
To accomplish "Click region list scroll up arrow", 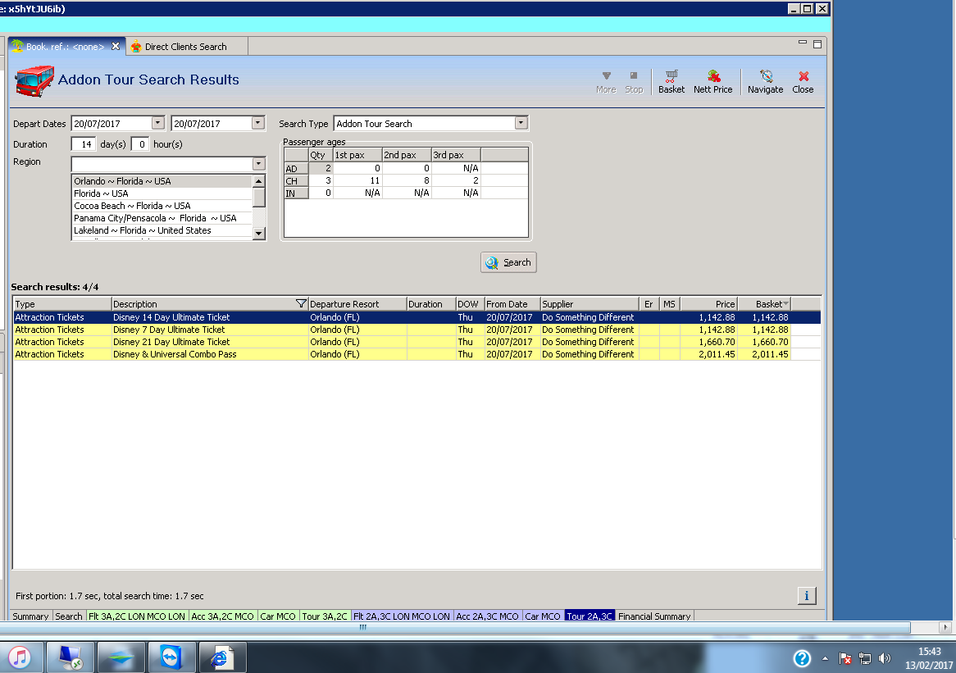I will click(x=258, y=181).
